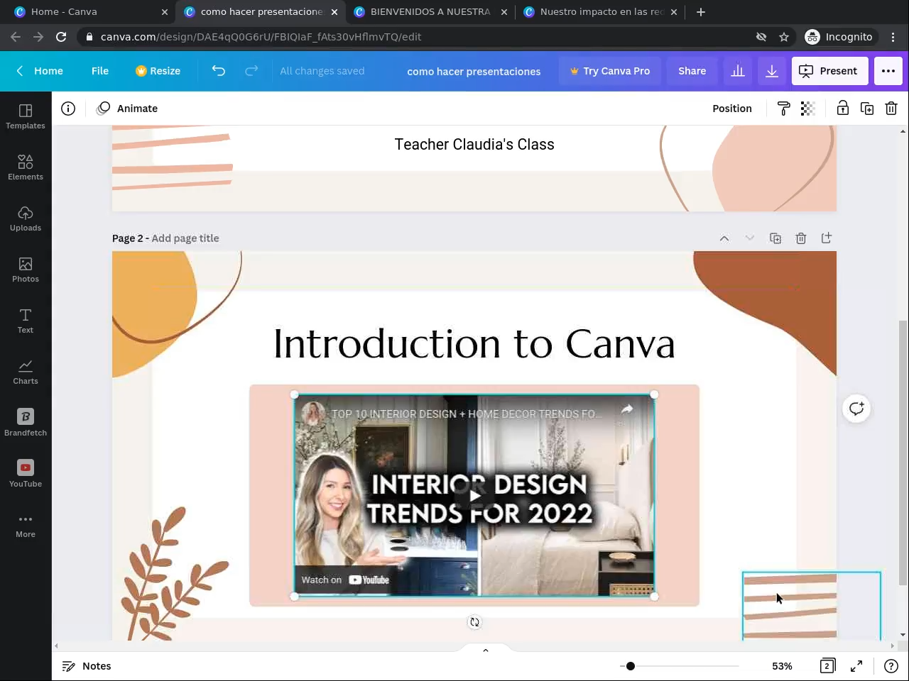Click the Share button
909x681 pixels.
coord(692,71)
